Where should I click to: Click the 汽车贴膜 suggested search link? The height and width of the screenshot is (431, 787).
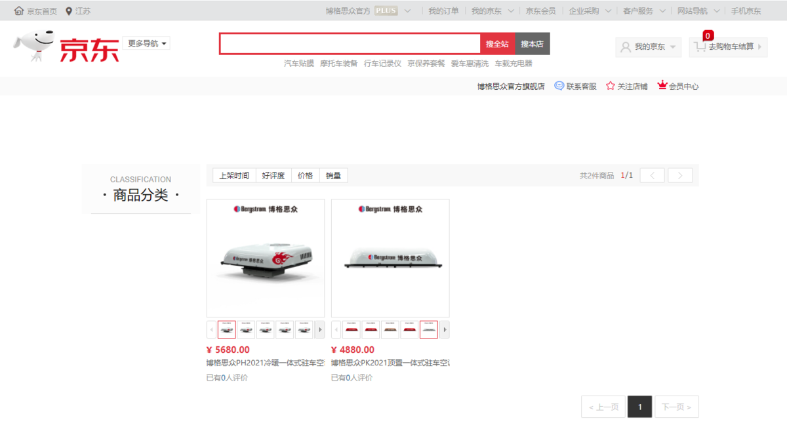(x=298, y=64)
